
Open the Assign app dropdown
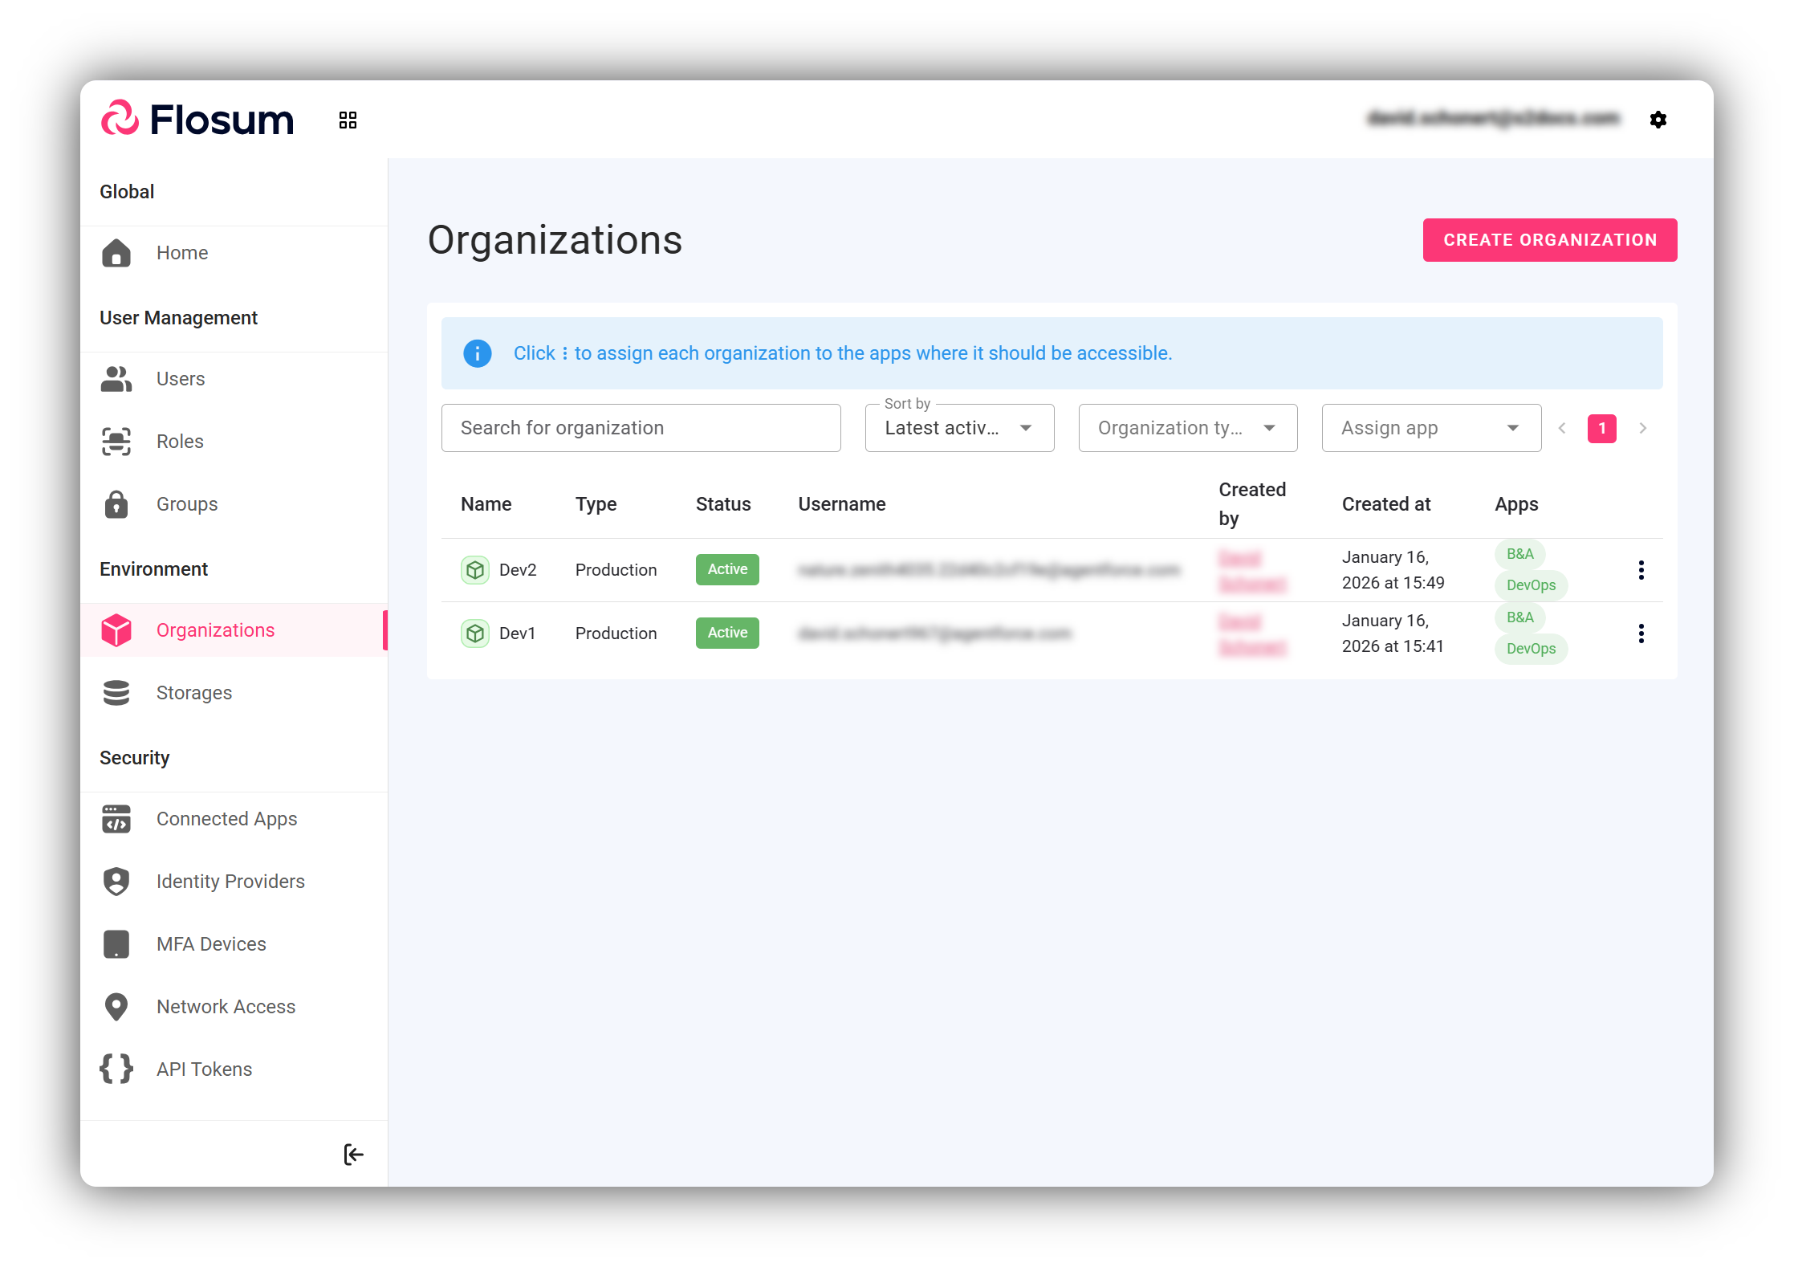point(1430,428)
